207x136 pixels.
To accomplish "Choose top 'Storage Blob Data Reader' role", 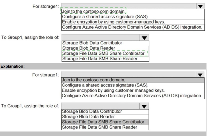I will click(88, 48).
